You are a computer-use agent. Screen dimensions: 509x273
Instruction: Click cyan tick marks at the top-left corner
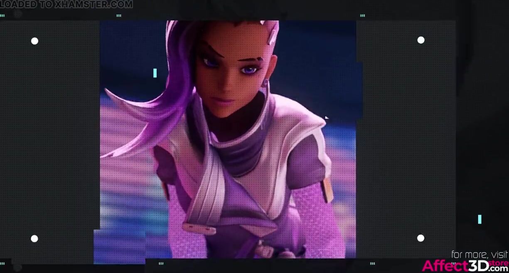[2, 16]
